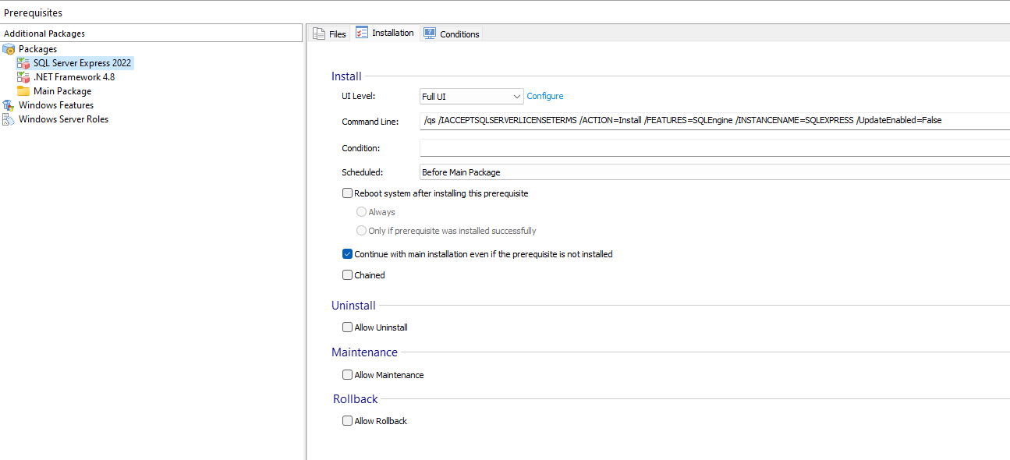Open the UI Level dropdown
Viewport: 1010px width, 460px height.
click(x=471, y=97)
